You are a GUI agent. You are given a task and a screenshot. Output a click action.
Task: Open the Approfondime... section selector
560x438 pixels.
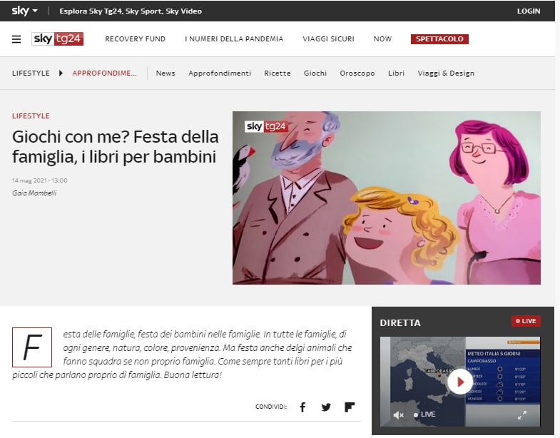tap(104, 73)
